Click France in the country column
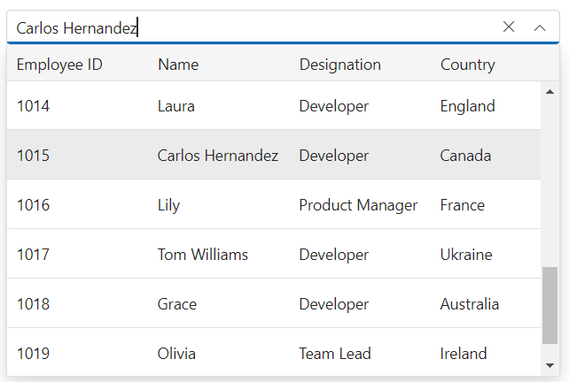 [x=463, y=205]
